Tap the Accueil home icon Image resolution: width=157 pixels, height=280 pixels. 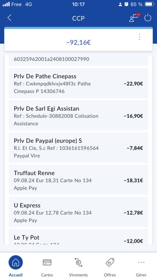pos(16,262)
